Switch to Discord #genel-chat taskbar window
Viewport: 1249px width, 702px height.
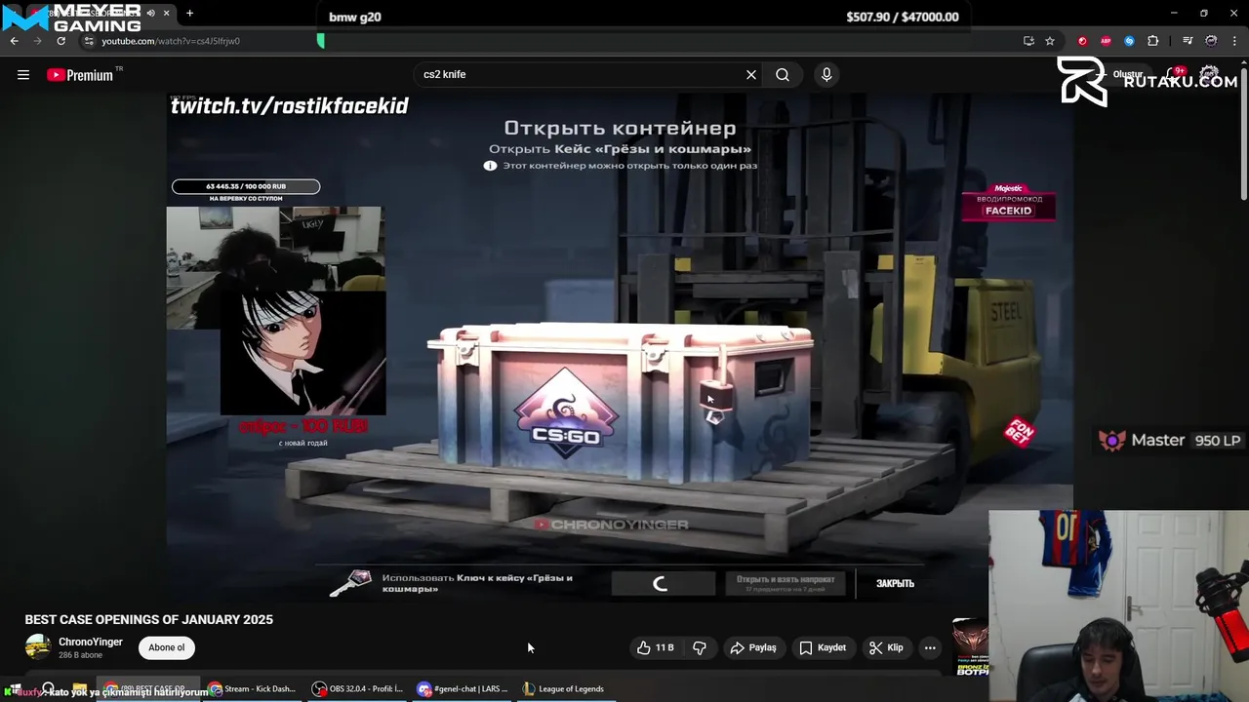463,688
